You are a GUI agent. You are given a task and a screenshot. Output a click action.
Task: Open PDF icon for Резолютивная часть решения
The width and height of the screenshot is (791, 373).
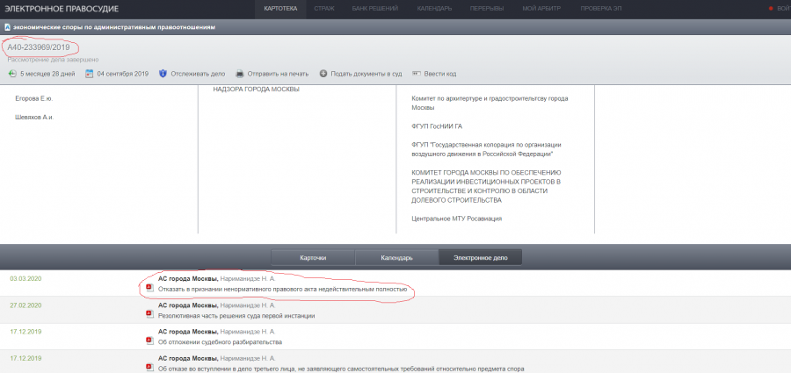coord(149,314)
